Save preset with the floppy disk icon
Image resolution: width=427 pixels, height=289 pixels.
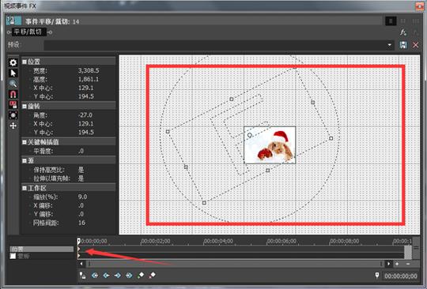coord(403,45)
